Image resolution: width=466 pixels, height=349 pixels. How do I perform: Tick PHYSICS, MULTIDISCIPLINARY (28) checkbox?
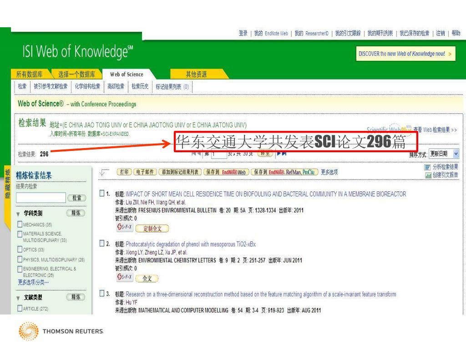point(20,259)
